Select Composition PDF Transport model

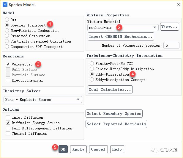7,47
